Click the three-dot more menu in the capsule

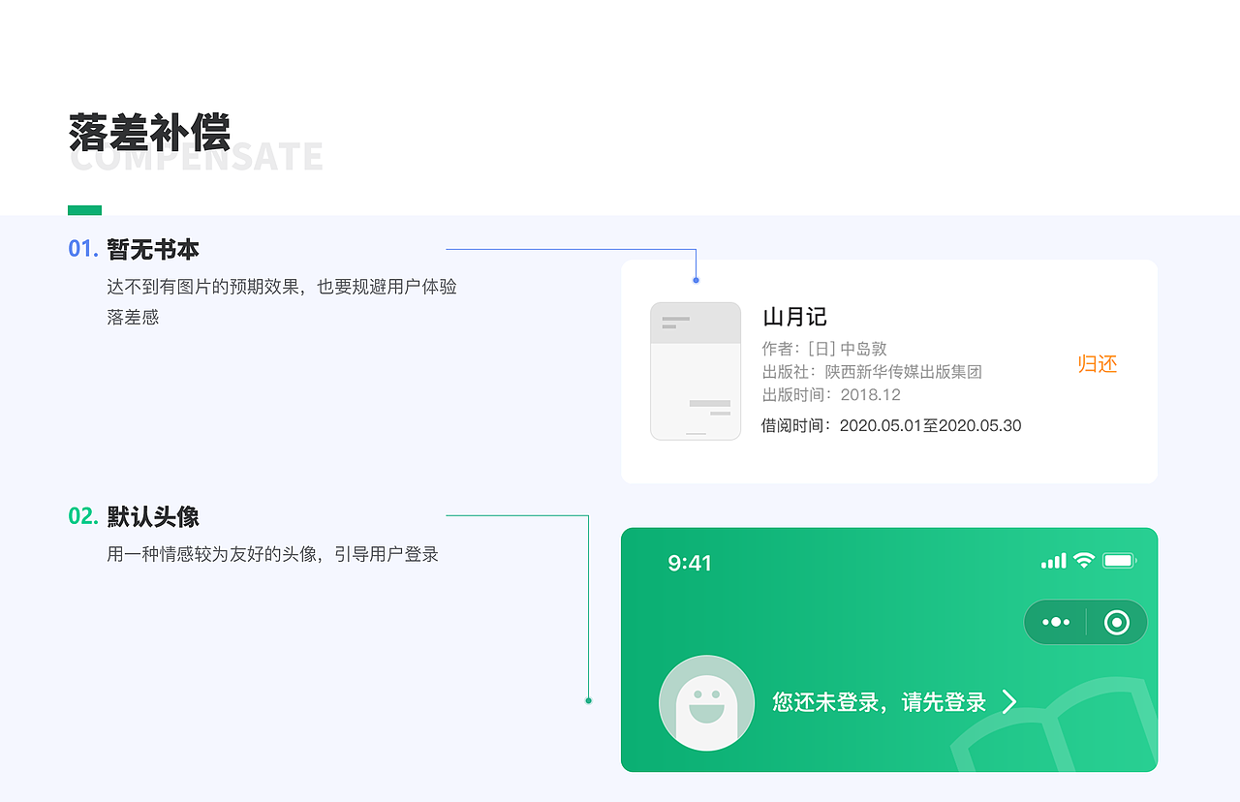(1055, 622)
